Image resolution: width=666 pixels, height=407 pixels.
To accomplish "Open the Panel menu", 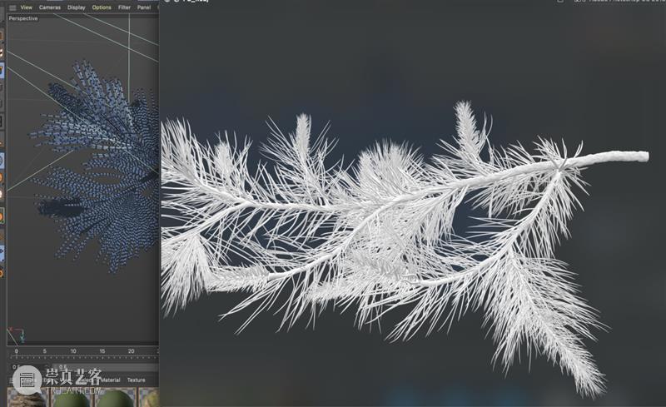I will [x=144, y=7].
